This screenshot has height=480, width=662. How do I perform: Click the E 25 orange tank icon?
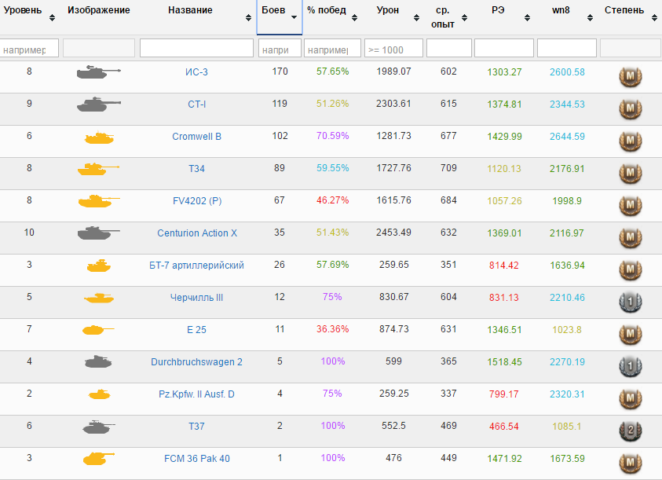point(98,331)
